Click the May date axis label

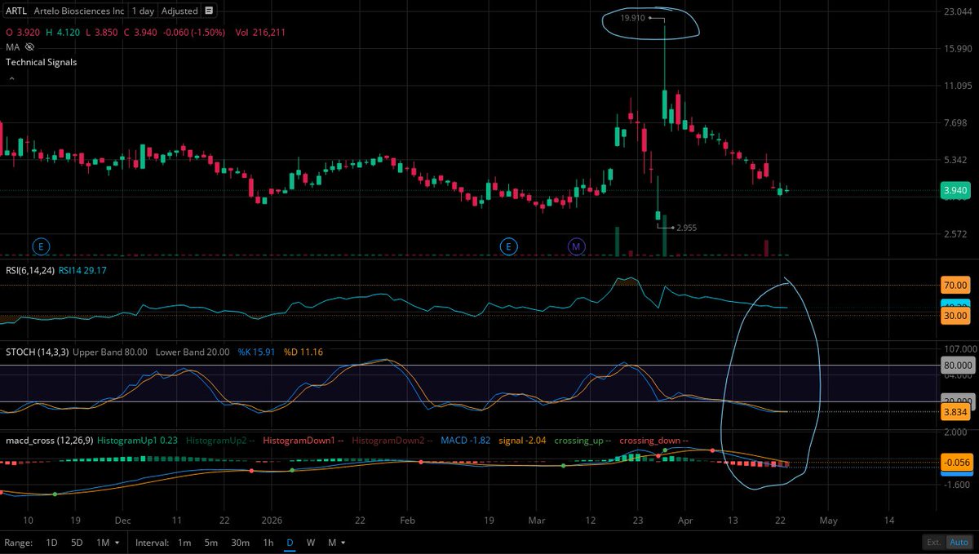(828, 520)
